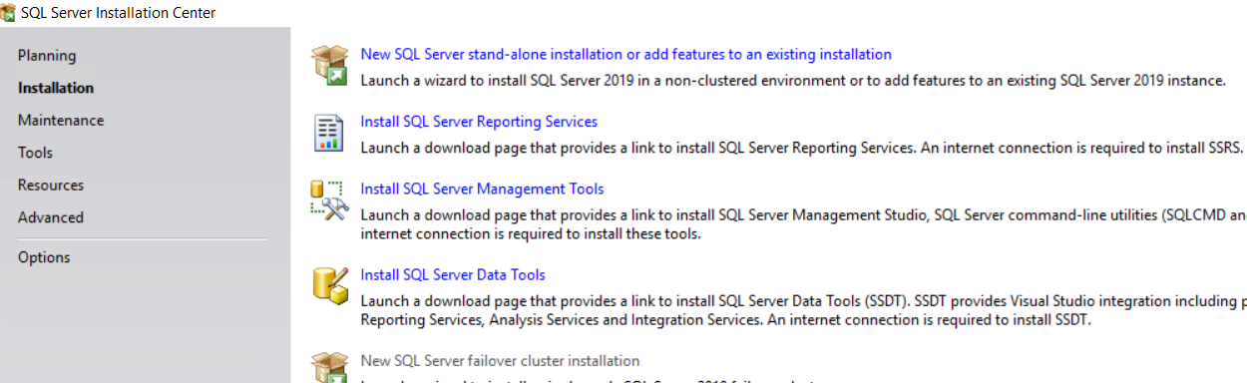Click the Reporting Services chart document icon
This screenshot has height=383, width=1247.
[328, 132]
